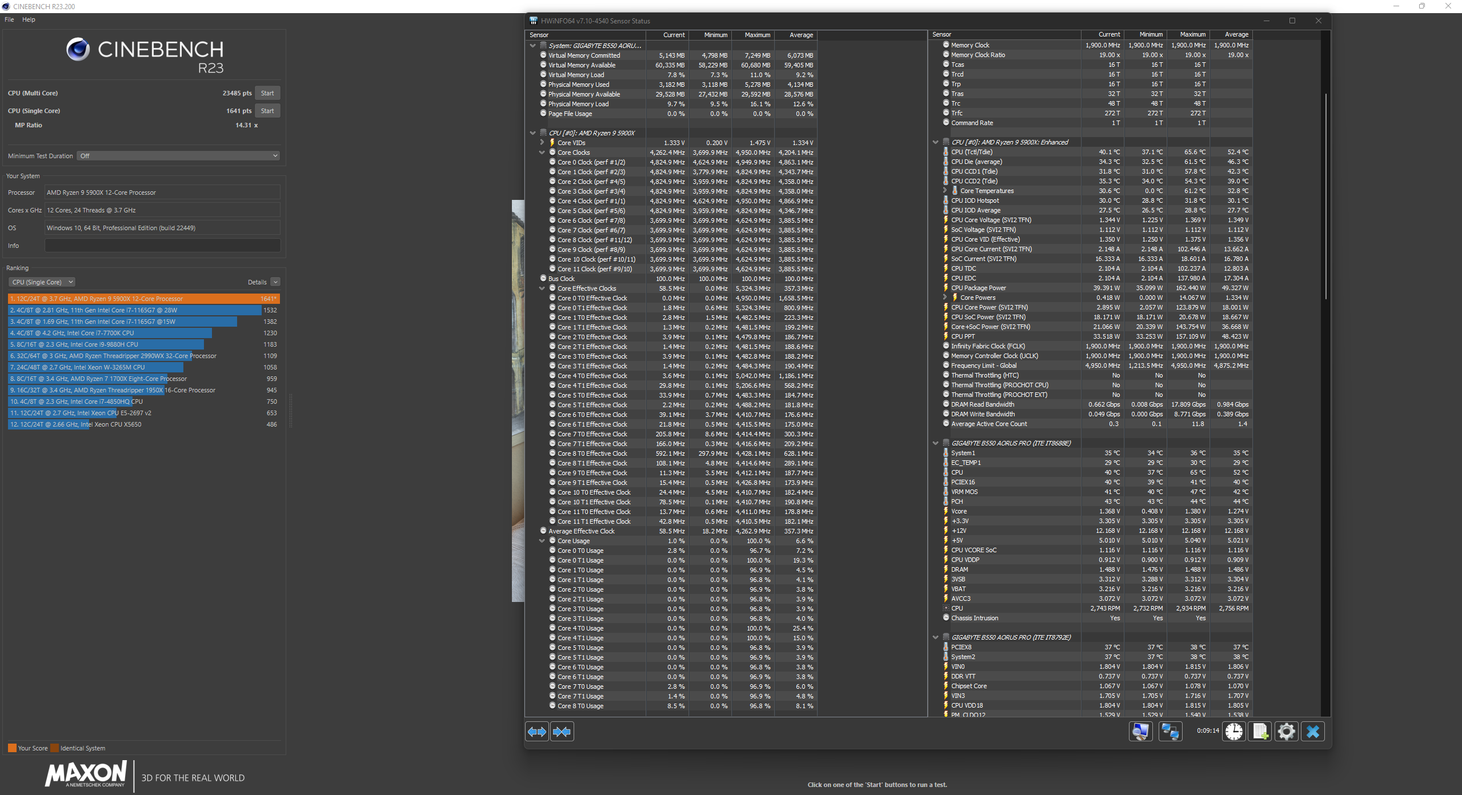The image size is (1462, 795).
Task: Collapse the Core Clocks tree group
Action: coord(542,152)
